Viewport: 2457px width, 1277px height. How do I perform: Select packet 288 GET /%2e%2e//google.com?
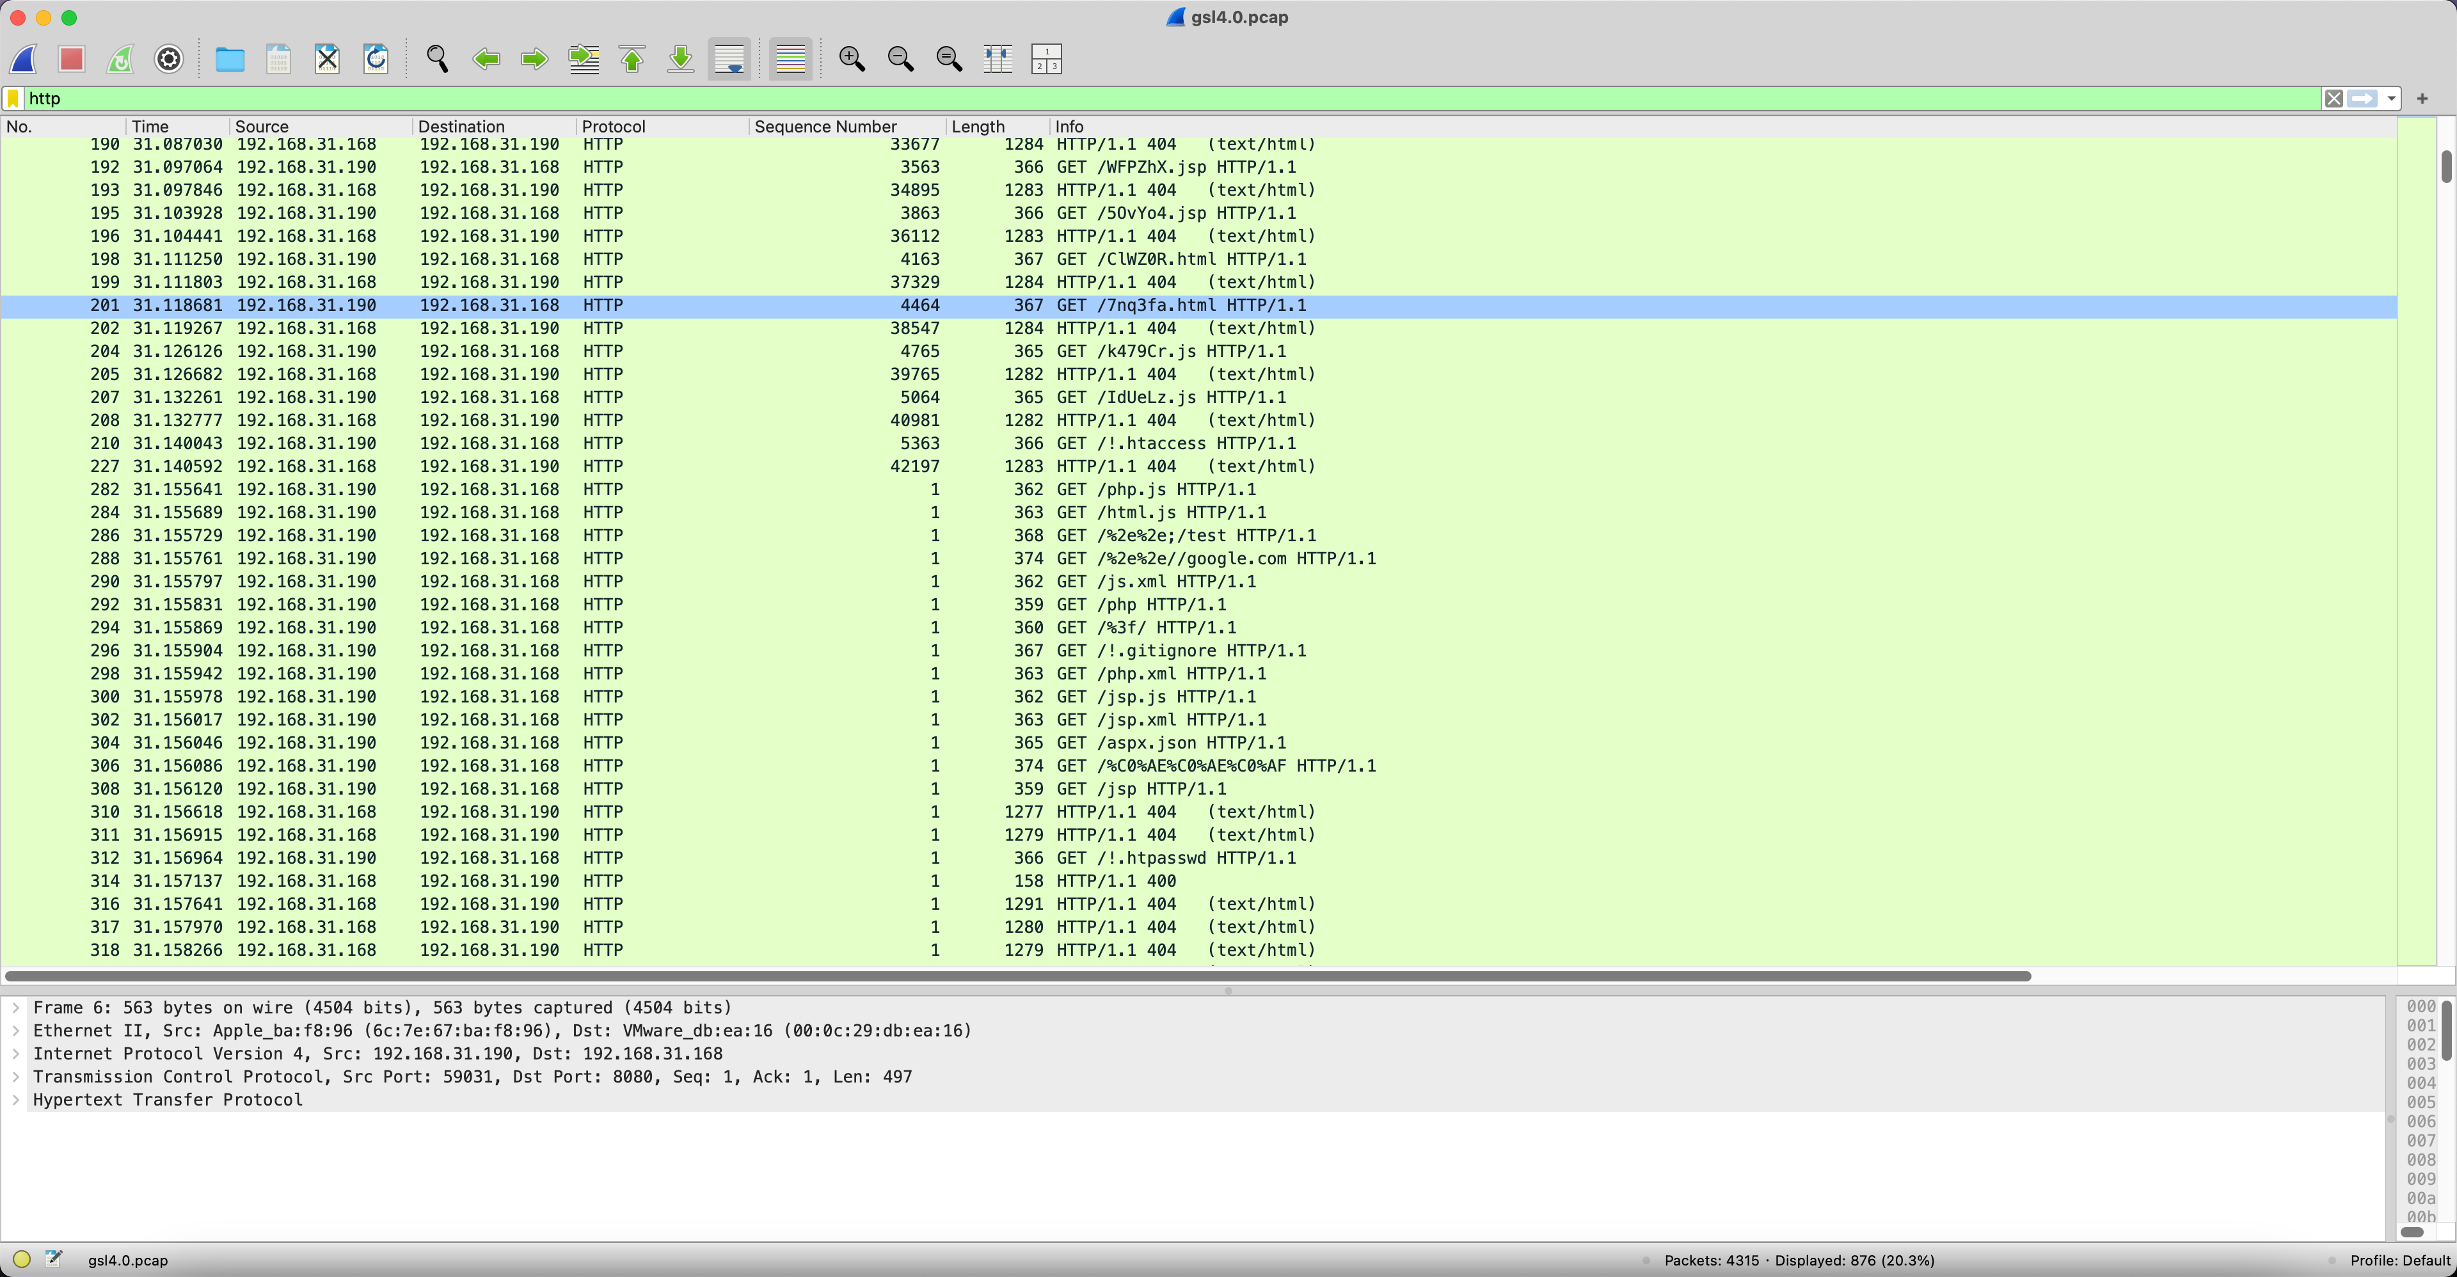pyautogui.click(x=1198, y=559)
